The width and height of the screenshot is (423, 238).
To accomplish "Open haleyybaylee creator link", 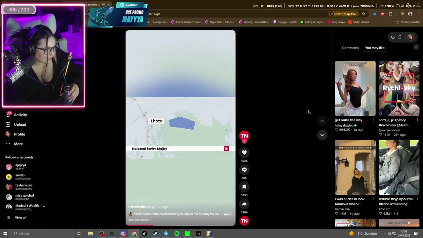I will [344, 125].
